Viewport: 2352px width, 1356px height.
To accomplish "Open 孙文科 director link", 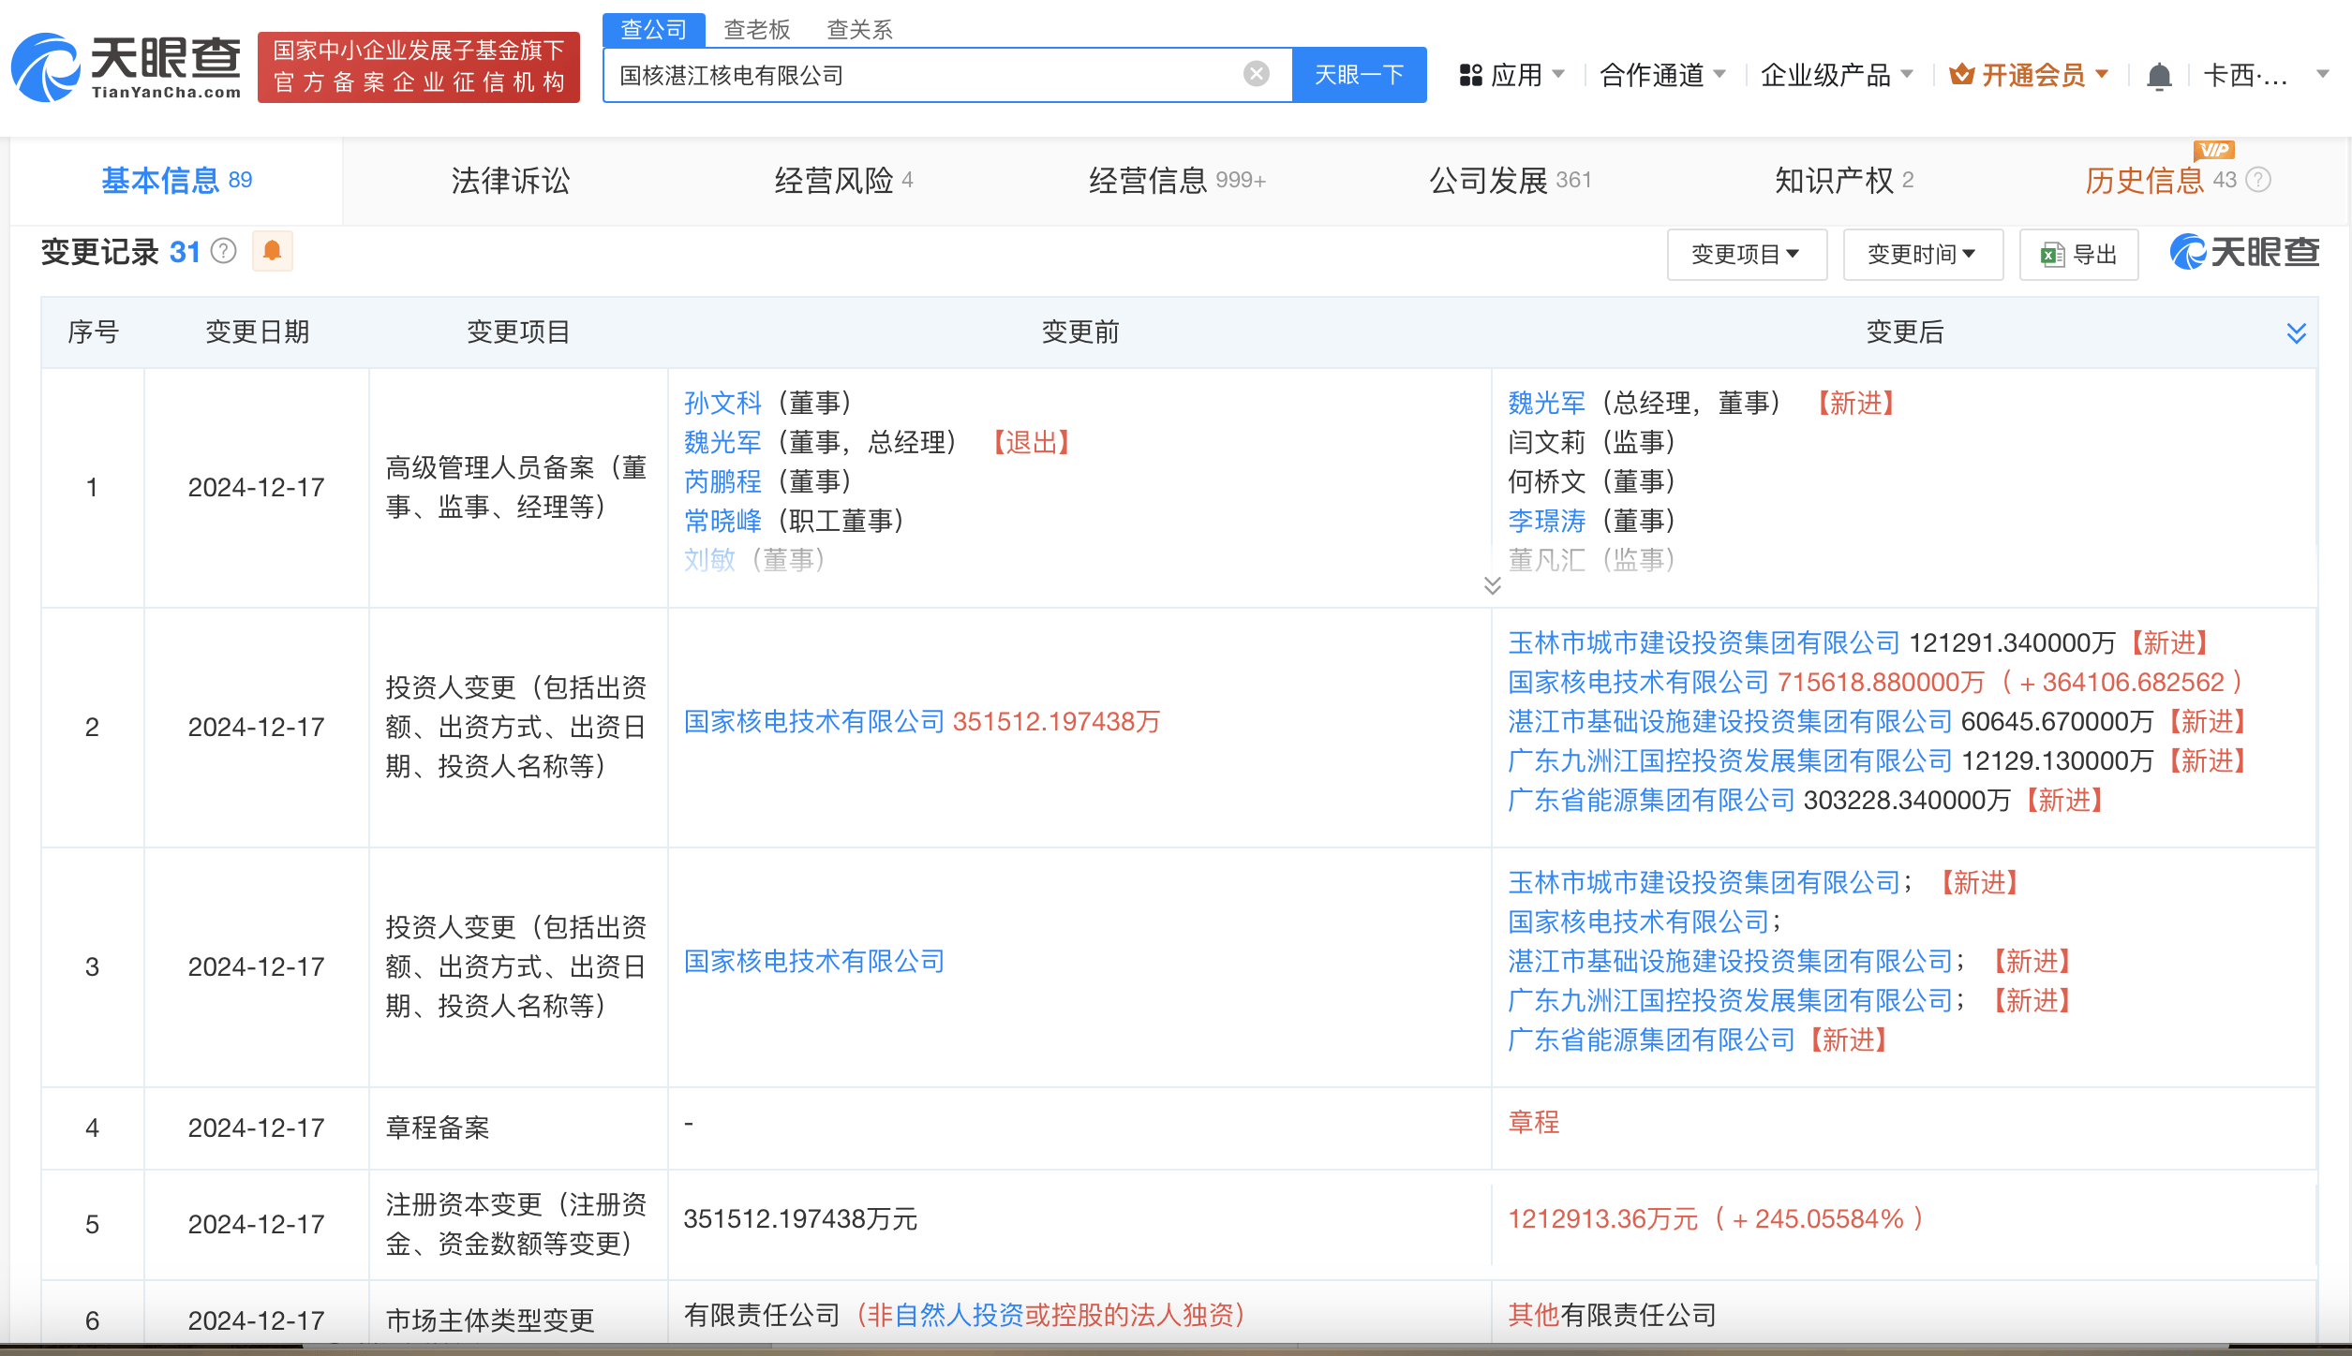I will coord(722,403).
